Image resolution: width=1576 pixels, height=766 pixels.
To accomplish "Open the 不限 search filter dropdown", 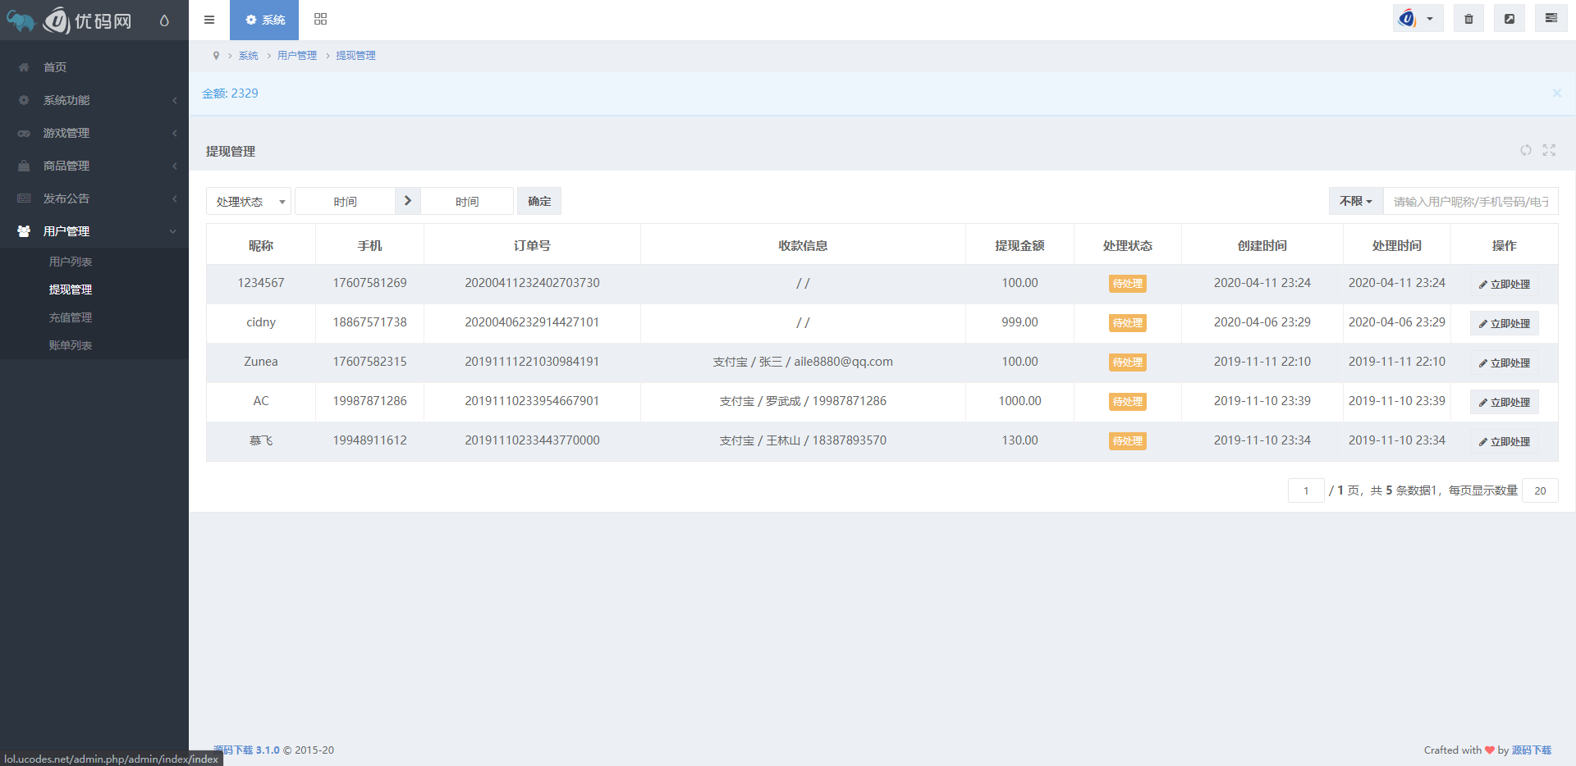I will point(1354,201).
